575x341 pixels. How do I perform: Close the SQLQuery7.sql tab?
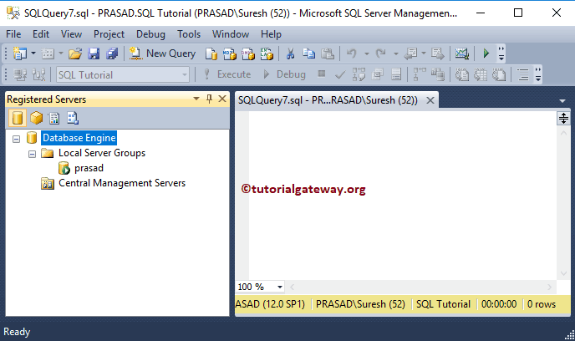pyautogui.click(x=430, y=100)
